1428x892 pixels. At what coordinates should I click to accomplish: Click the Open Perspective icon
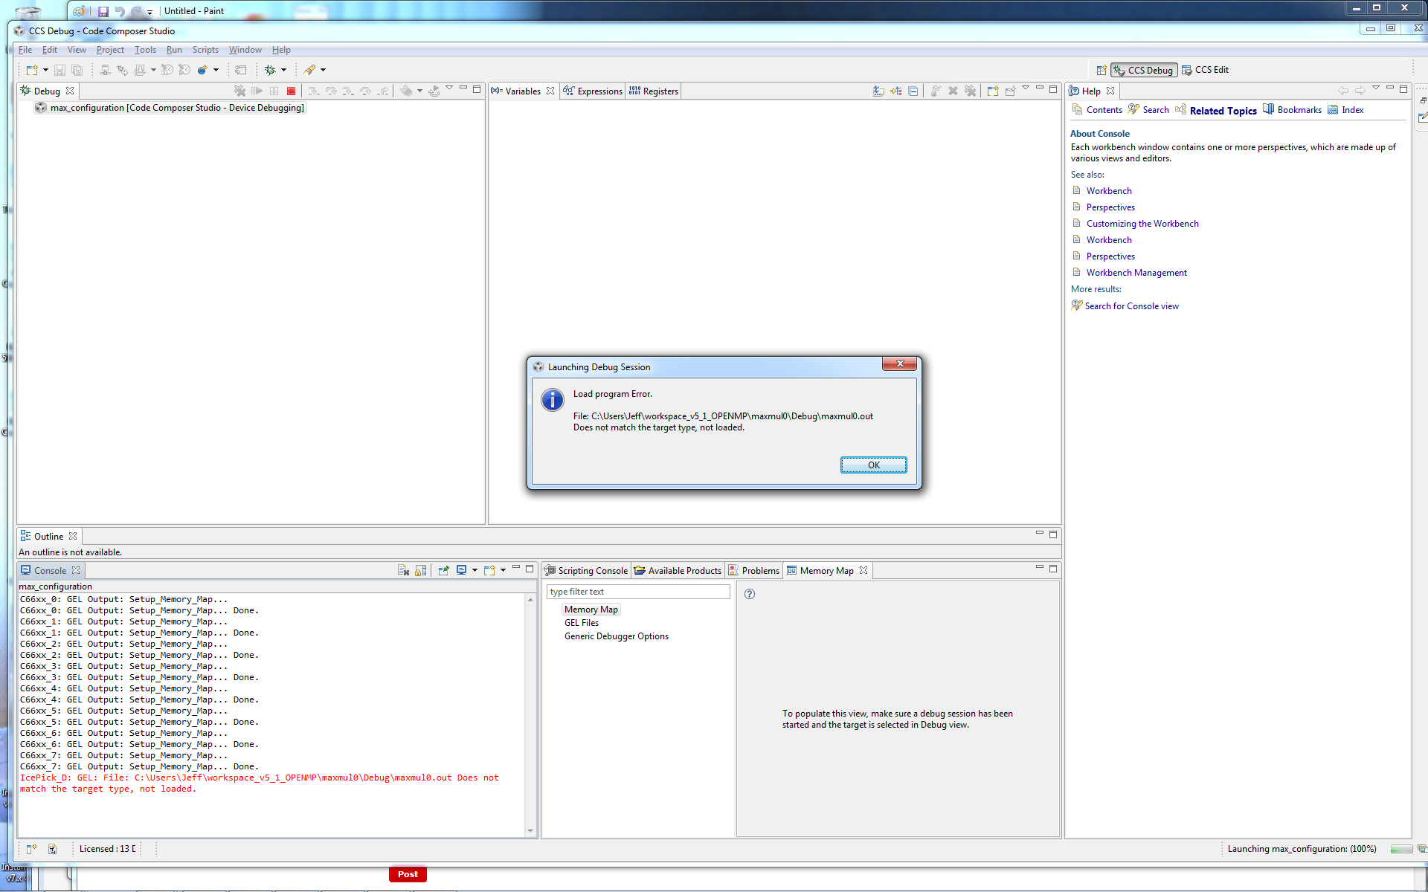tap(1101, 70)
